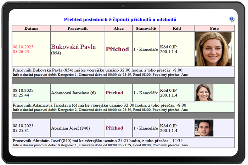The image size is (248, 165).
Task: Click the Pracovník column header
Action: (x=77, y=28)
